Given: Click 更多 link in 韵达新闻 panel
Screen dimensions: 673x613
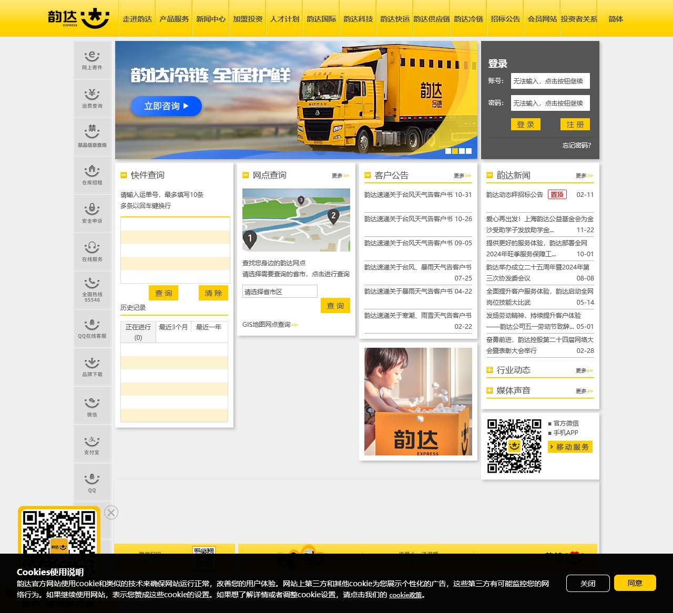Looking at the screenshot, I should pos(585,175).
